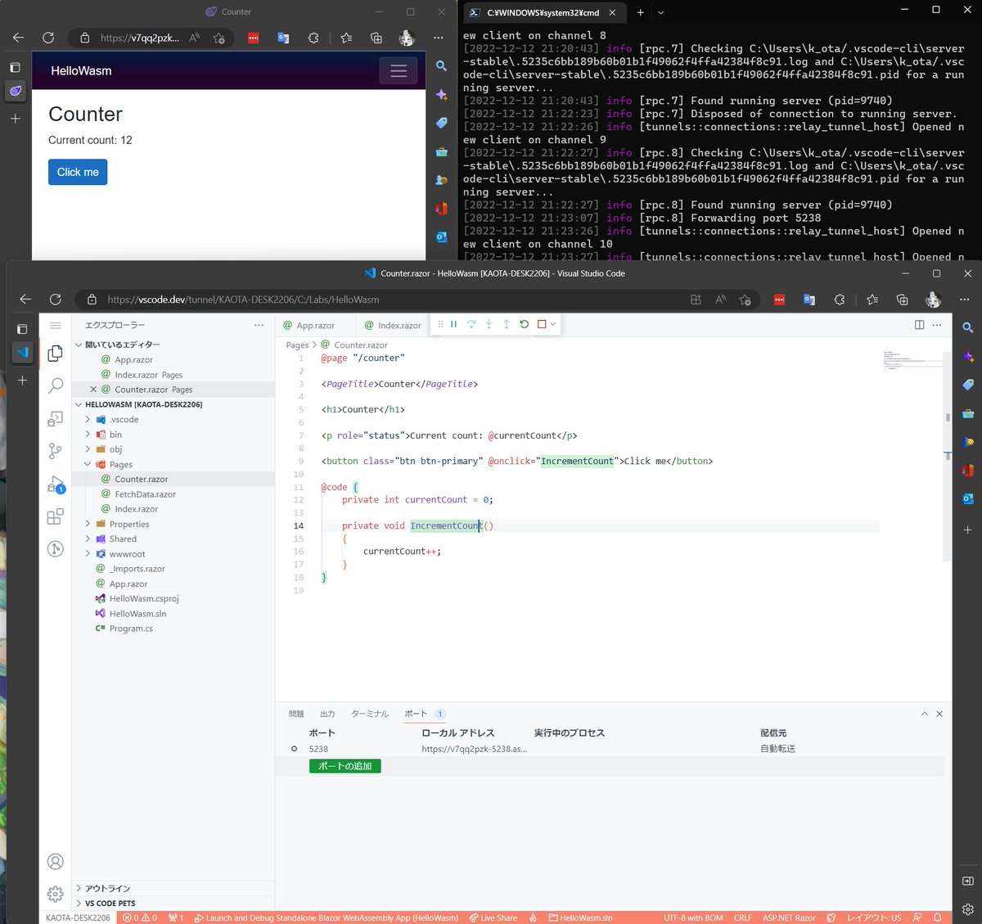982x924 pixels.
Task: Expand the bin folder
Action: (173, 435)
